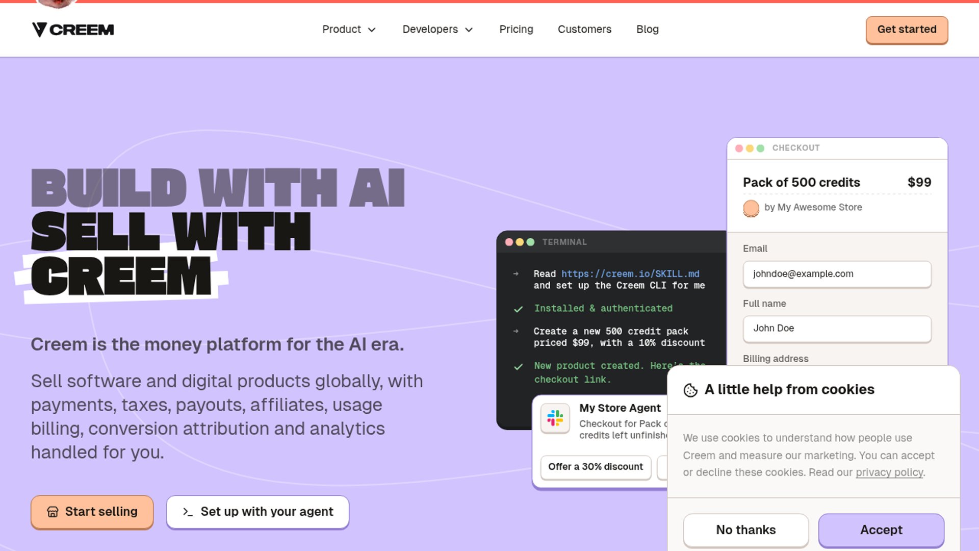This screenshot has height=551, width=979.
Task: Click the Slack icon in My Store Agent card
Action: pyautogui.click(x=555, y=418)
